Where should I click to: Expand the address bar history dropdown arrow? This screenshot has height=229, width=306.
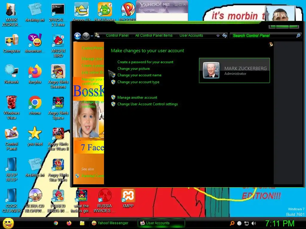click(x=218, y=36)
